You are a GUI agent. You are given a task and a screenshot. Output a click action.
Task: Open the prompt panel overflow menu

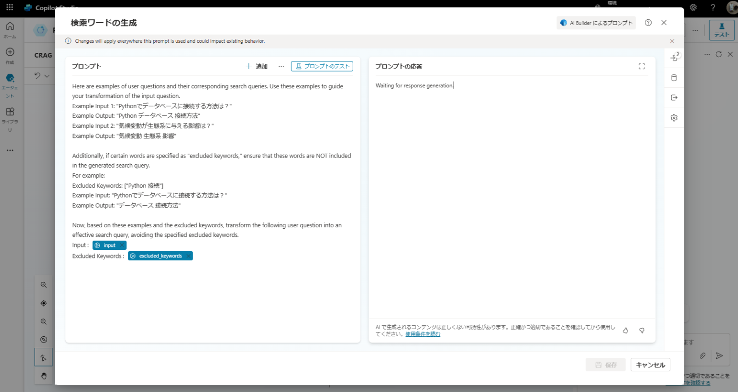coord(281,66)
